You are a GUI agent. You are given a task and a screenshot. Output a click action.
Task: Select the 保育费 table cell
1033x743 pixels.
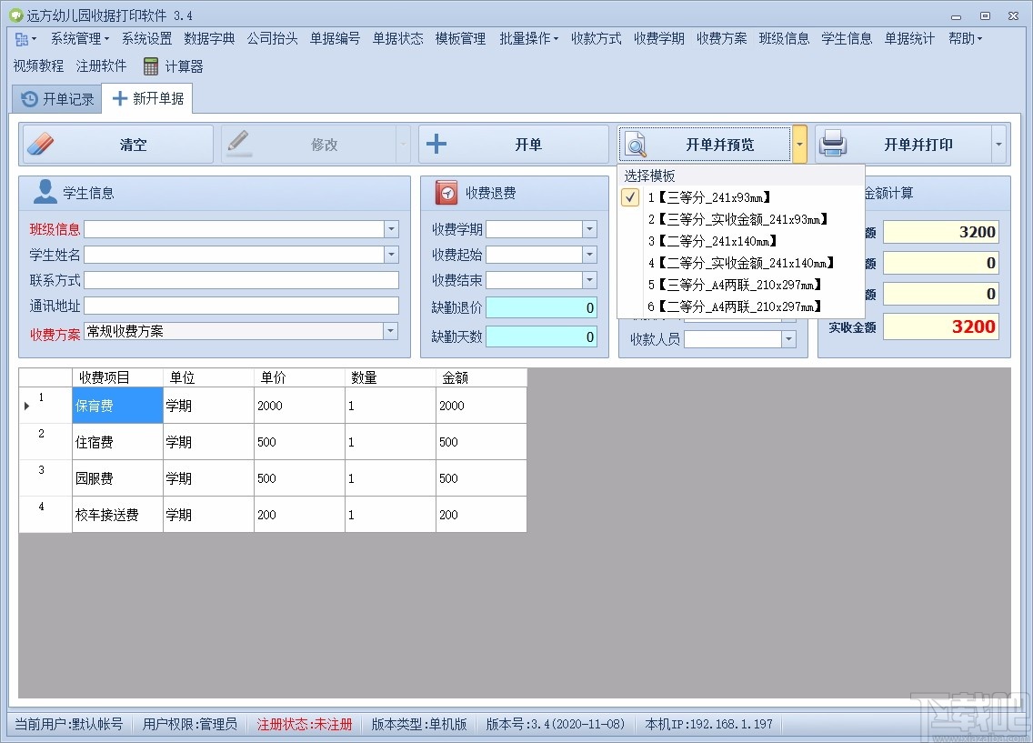(x=117, y=405)
